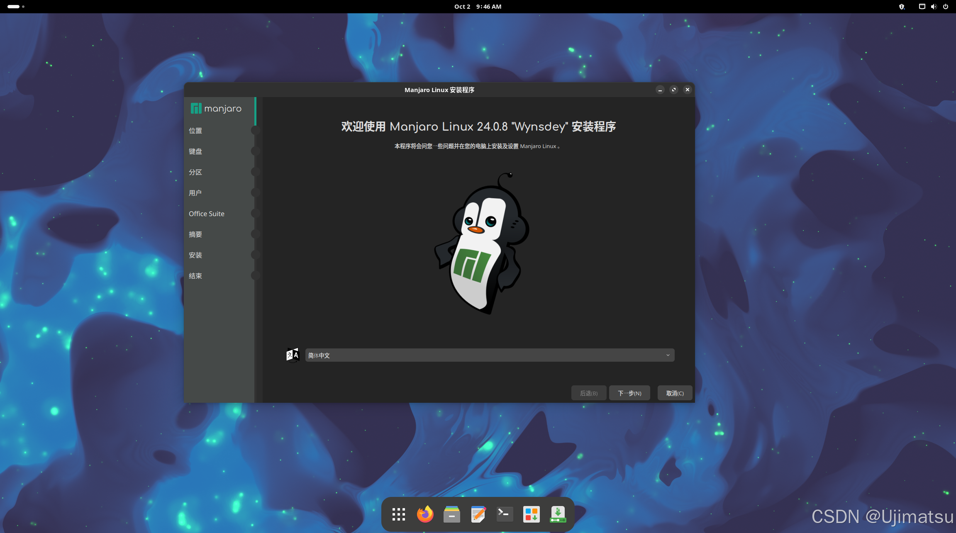Click the installer icon in dock
The width and height of the screenshot is (956, 533).
tap(558, 514)
